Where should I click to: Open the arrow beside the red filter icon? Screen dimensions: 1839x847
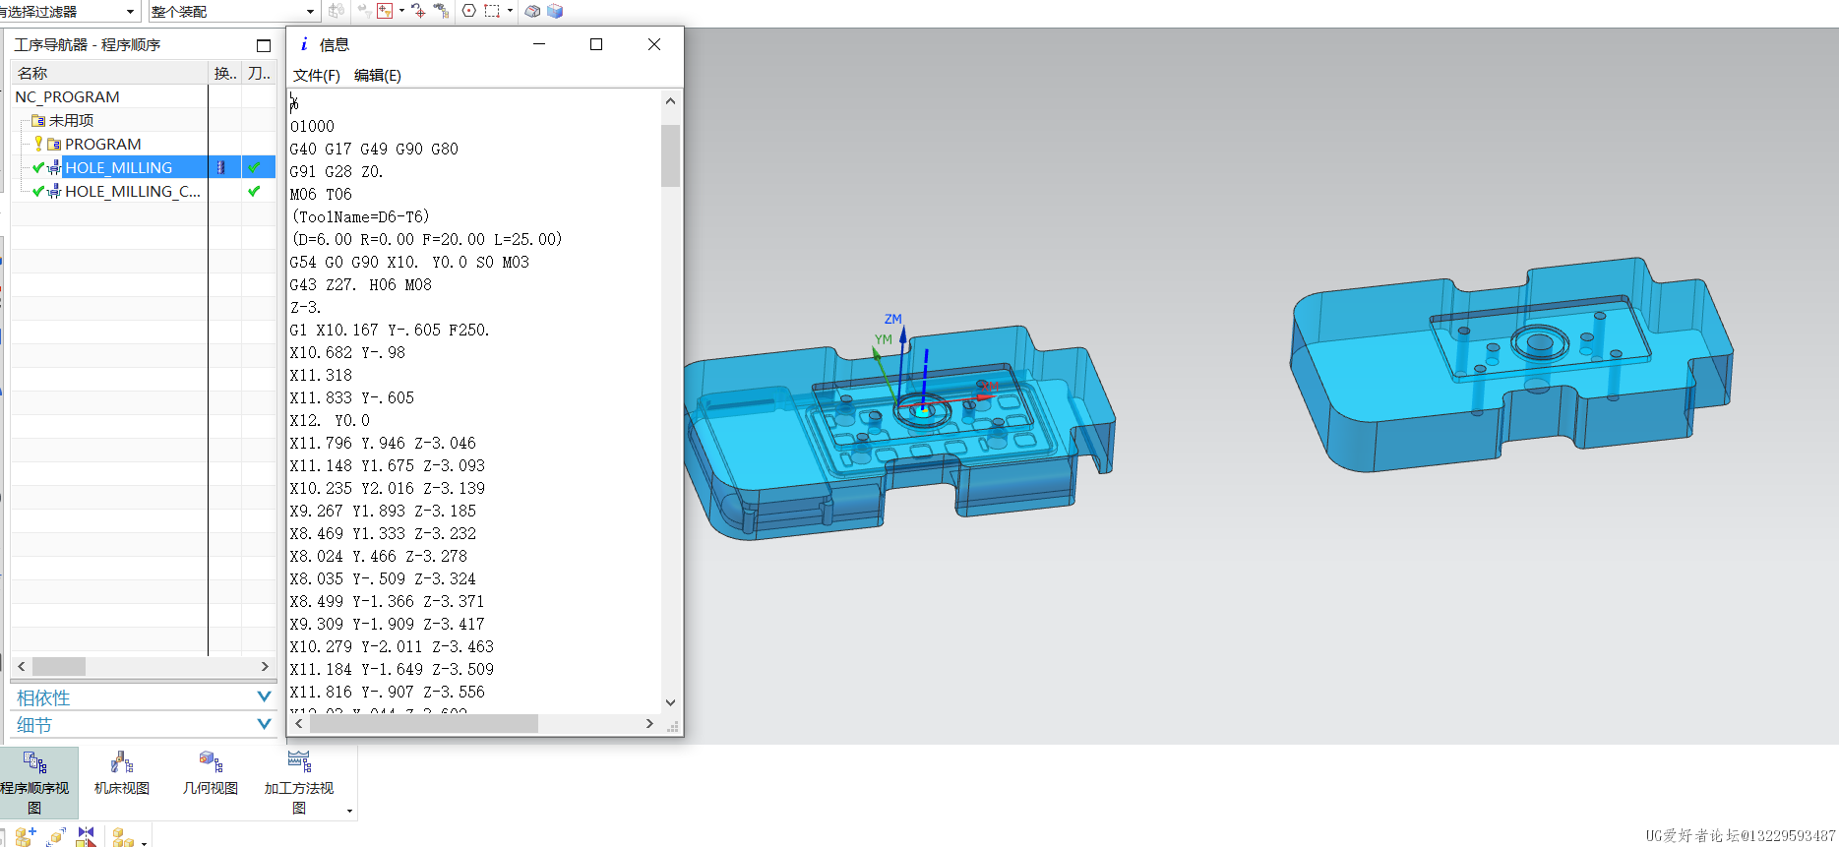[401, 11]
